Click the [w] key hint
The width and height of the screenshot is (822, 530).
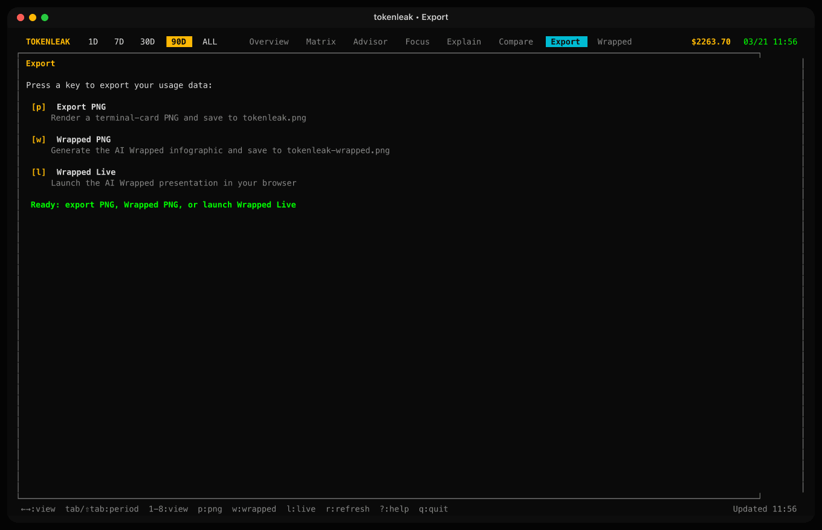pos(39,139)
